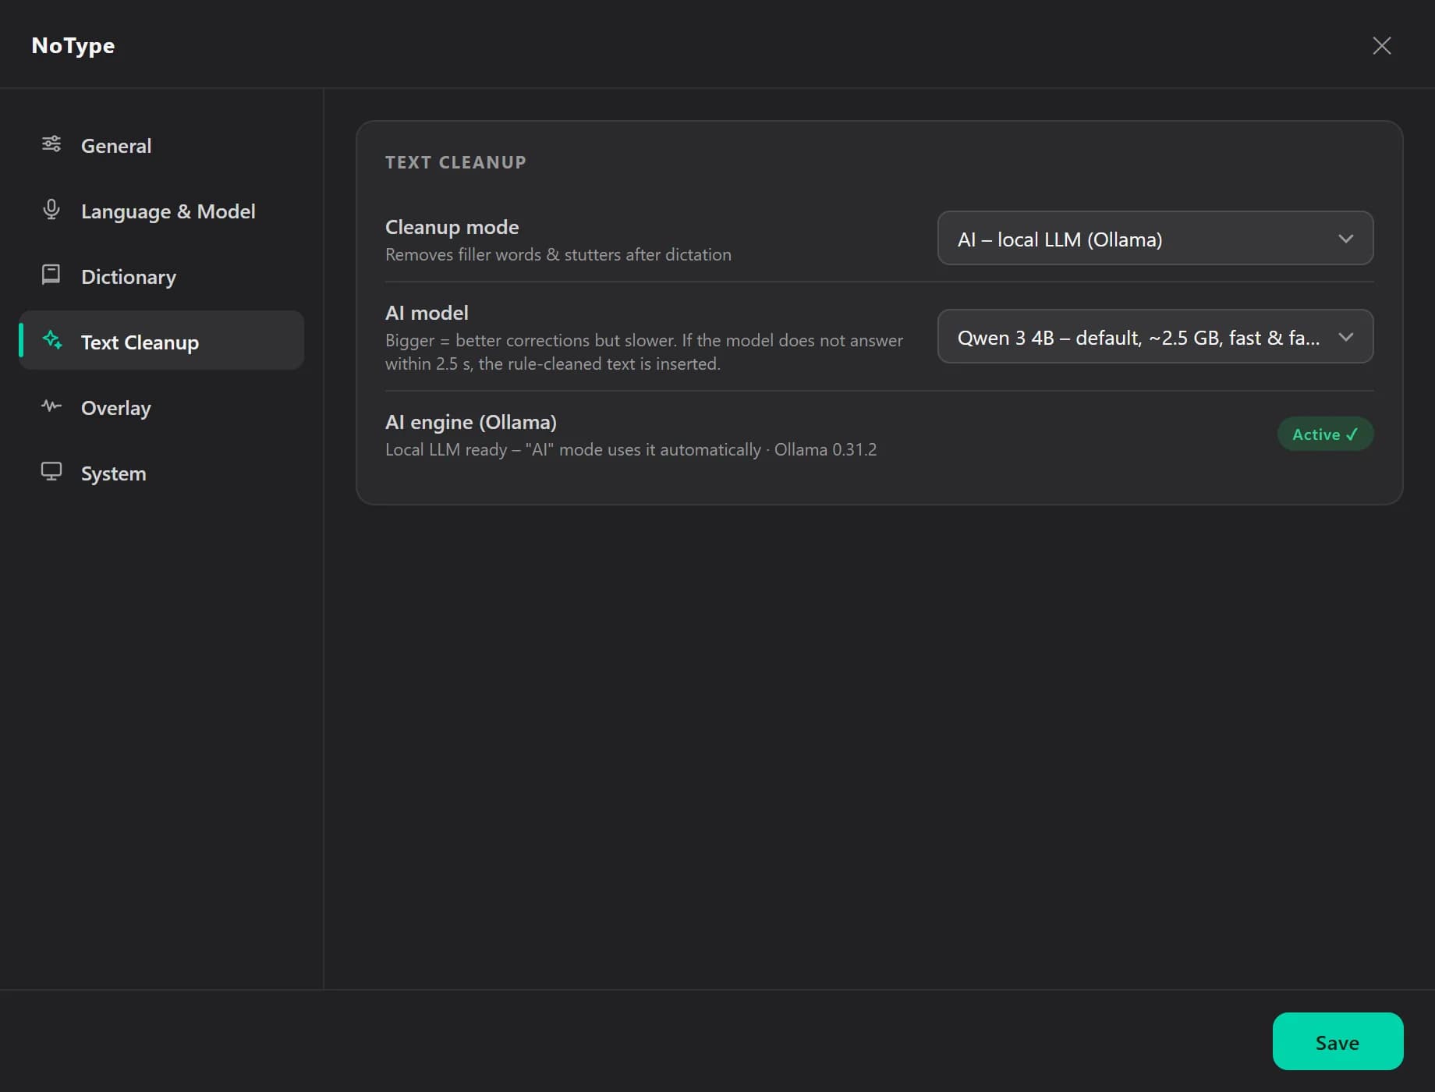Show the System settings tab
The width and height of the screenshot is (1435, 1092).
pos(161,473)
